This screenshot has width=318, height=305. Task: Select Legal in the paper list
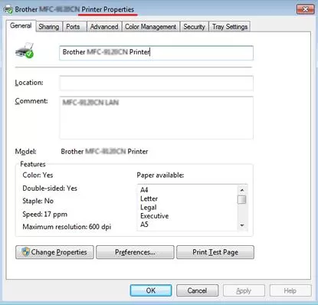149,207
